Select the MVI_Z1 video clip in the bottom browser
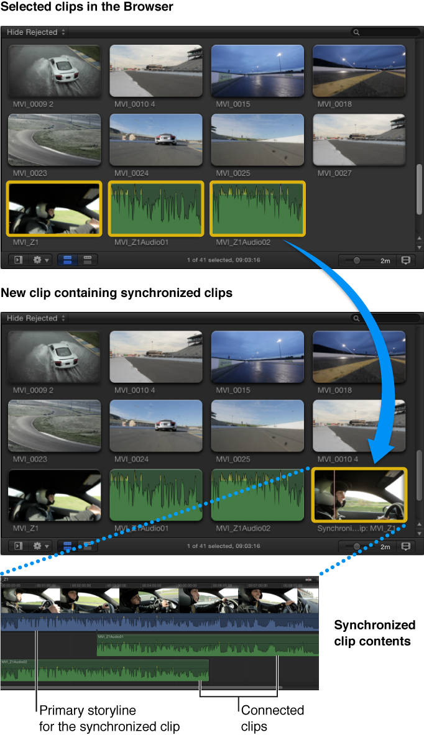 pos(55,495)
